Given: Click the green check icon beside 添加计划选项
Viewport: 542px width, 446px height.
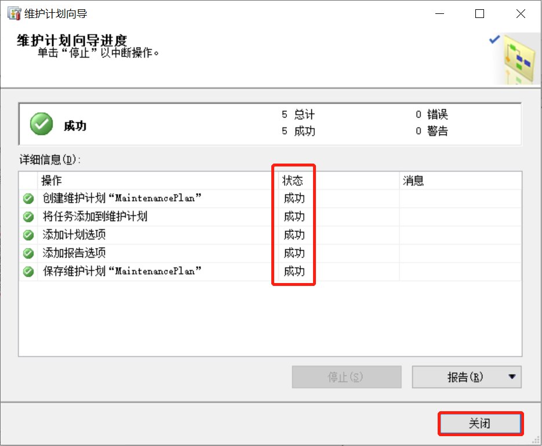Looking at the screenshot, I should (x=28, y=235).
